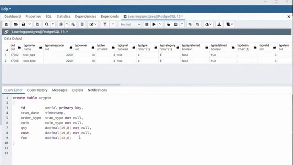Click the Save Data Changes icon
This screenshot has width=293, height=165.
click(38, 24)
